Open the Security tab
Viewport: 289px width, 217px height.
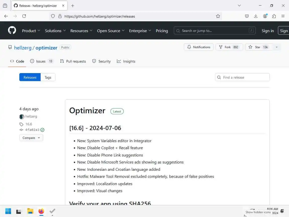102,61
